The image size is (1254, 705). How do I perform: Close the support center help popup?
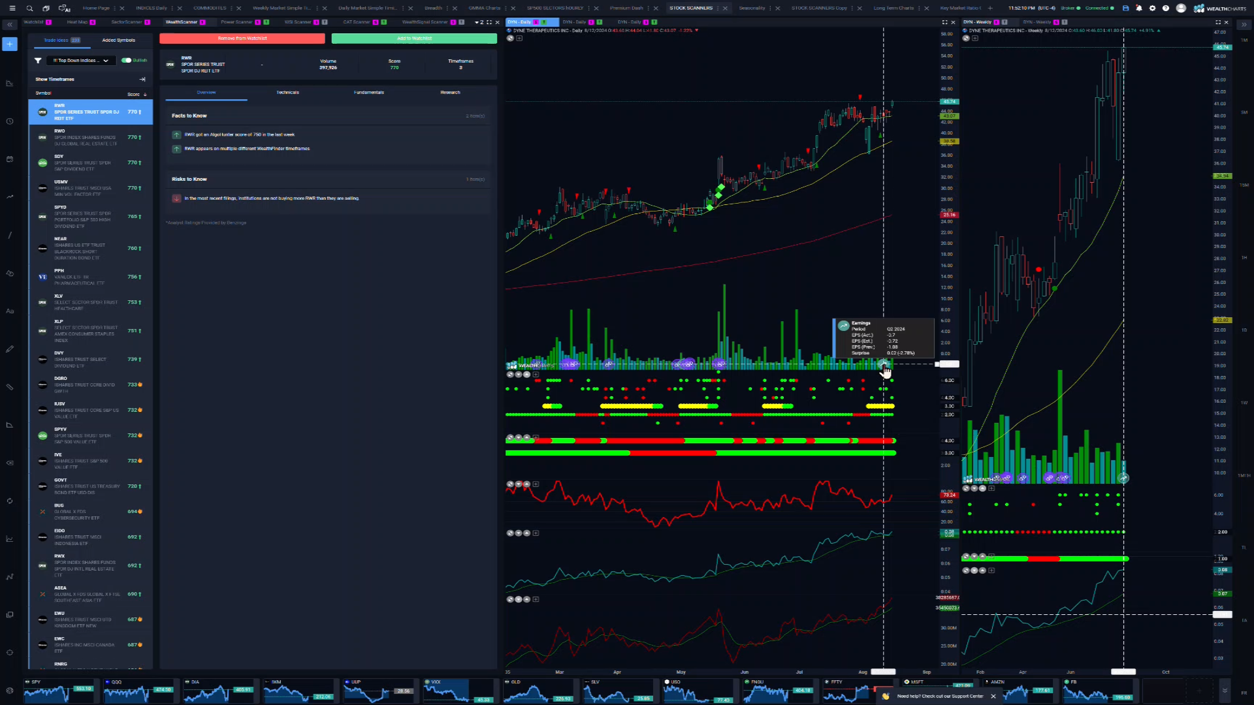(993, 697)
